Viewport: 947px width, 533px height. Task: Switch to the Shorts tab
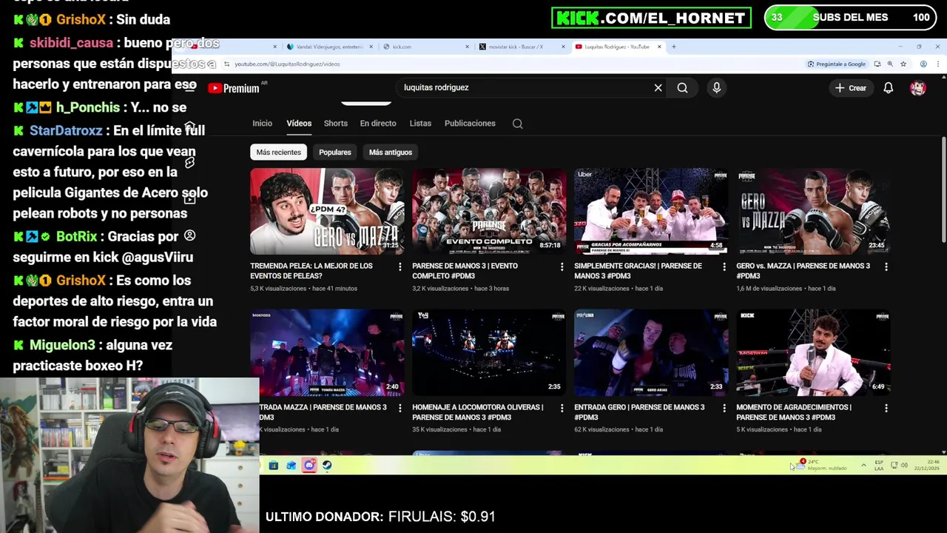point(335,124)
